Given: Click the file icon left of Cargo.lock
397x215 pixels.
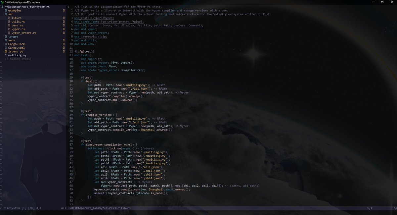Looking at the screenshot, I should (6, 44).
